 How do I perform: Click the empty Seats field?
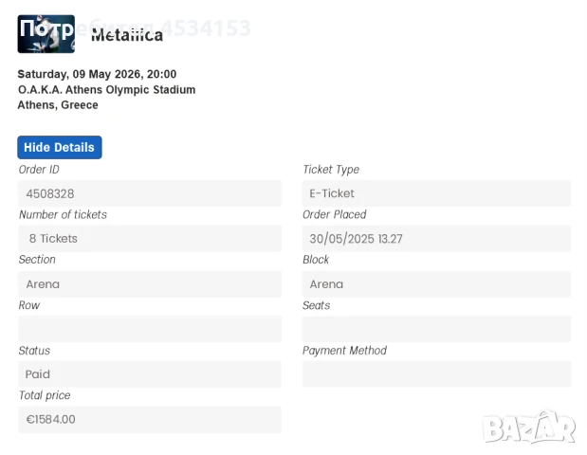[x=436, y=329]
